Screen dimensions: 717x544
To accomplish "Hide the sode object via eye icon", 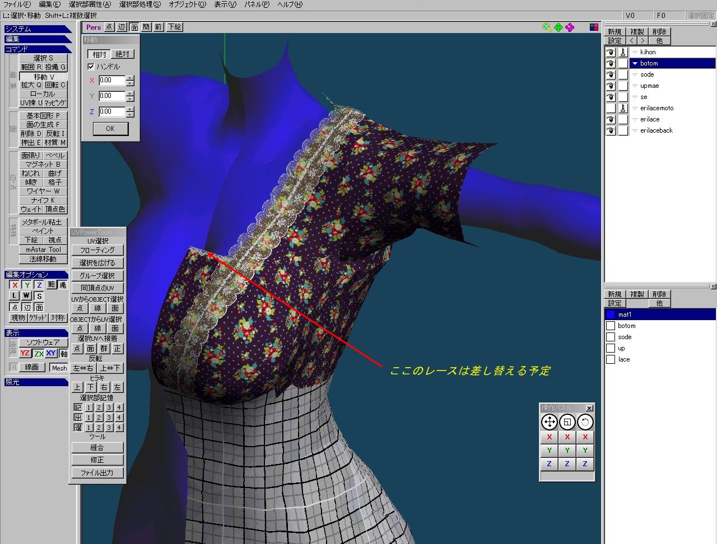I will tap(610, 74).
